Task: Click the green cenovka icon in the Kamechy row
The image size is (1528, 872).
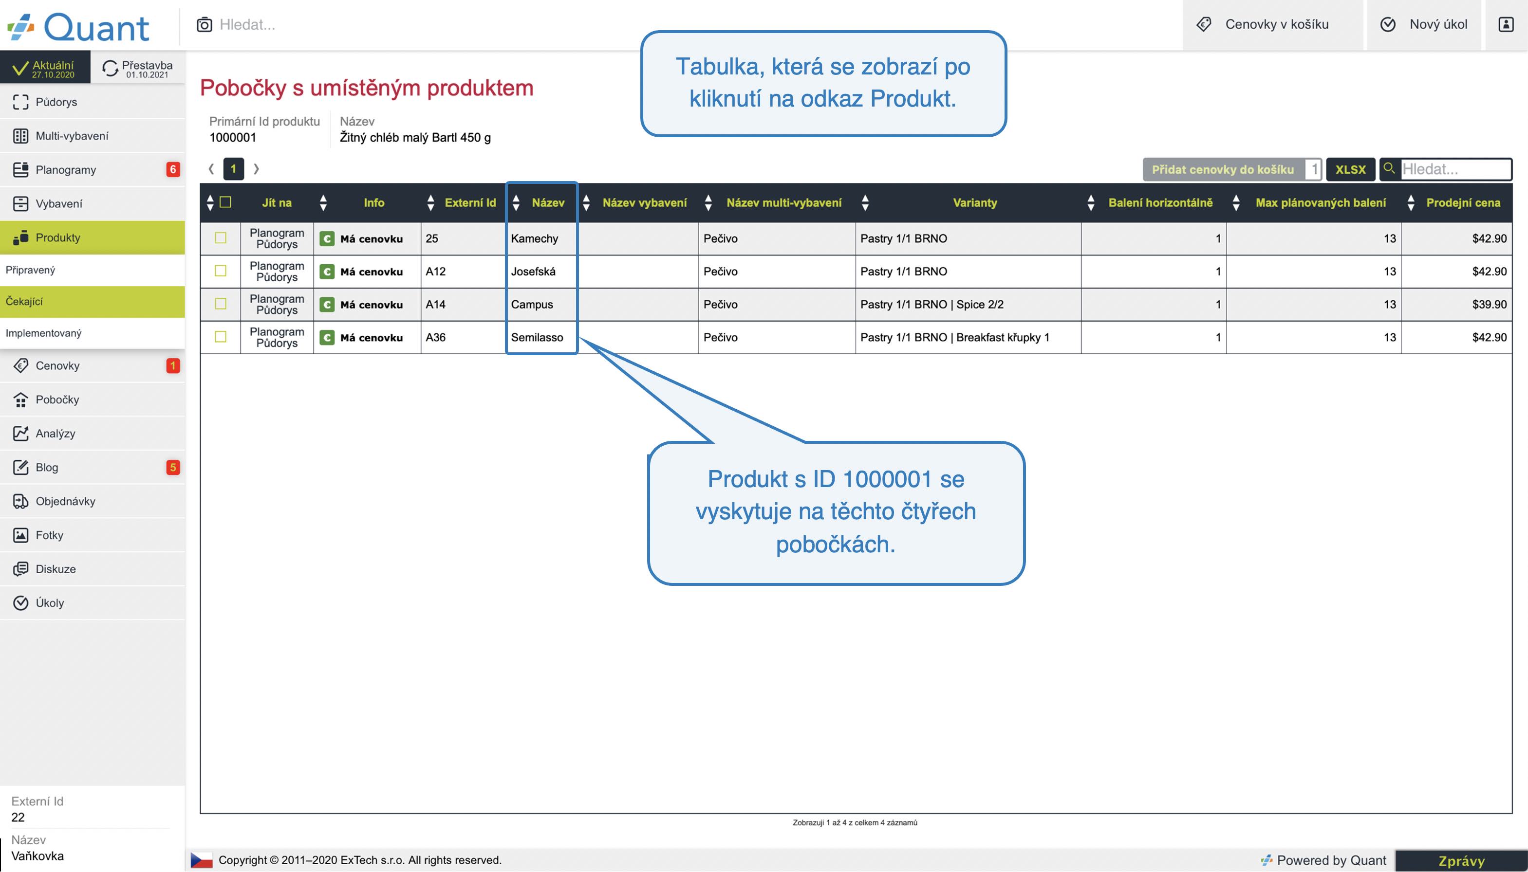Action: [x=327, y=239]
